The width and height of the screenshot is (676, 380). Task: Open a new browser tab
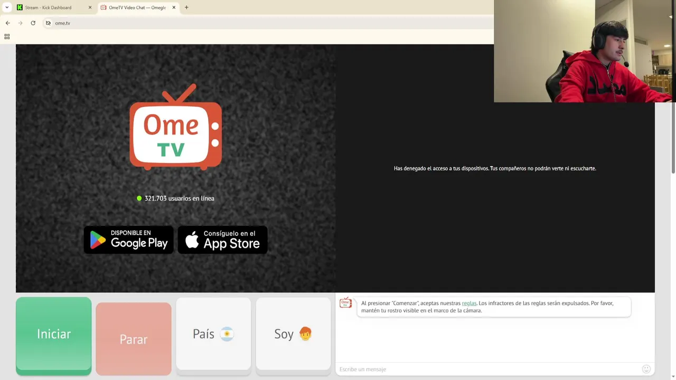click(186, 7)
